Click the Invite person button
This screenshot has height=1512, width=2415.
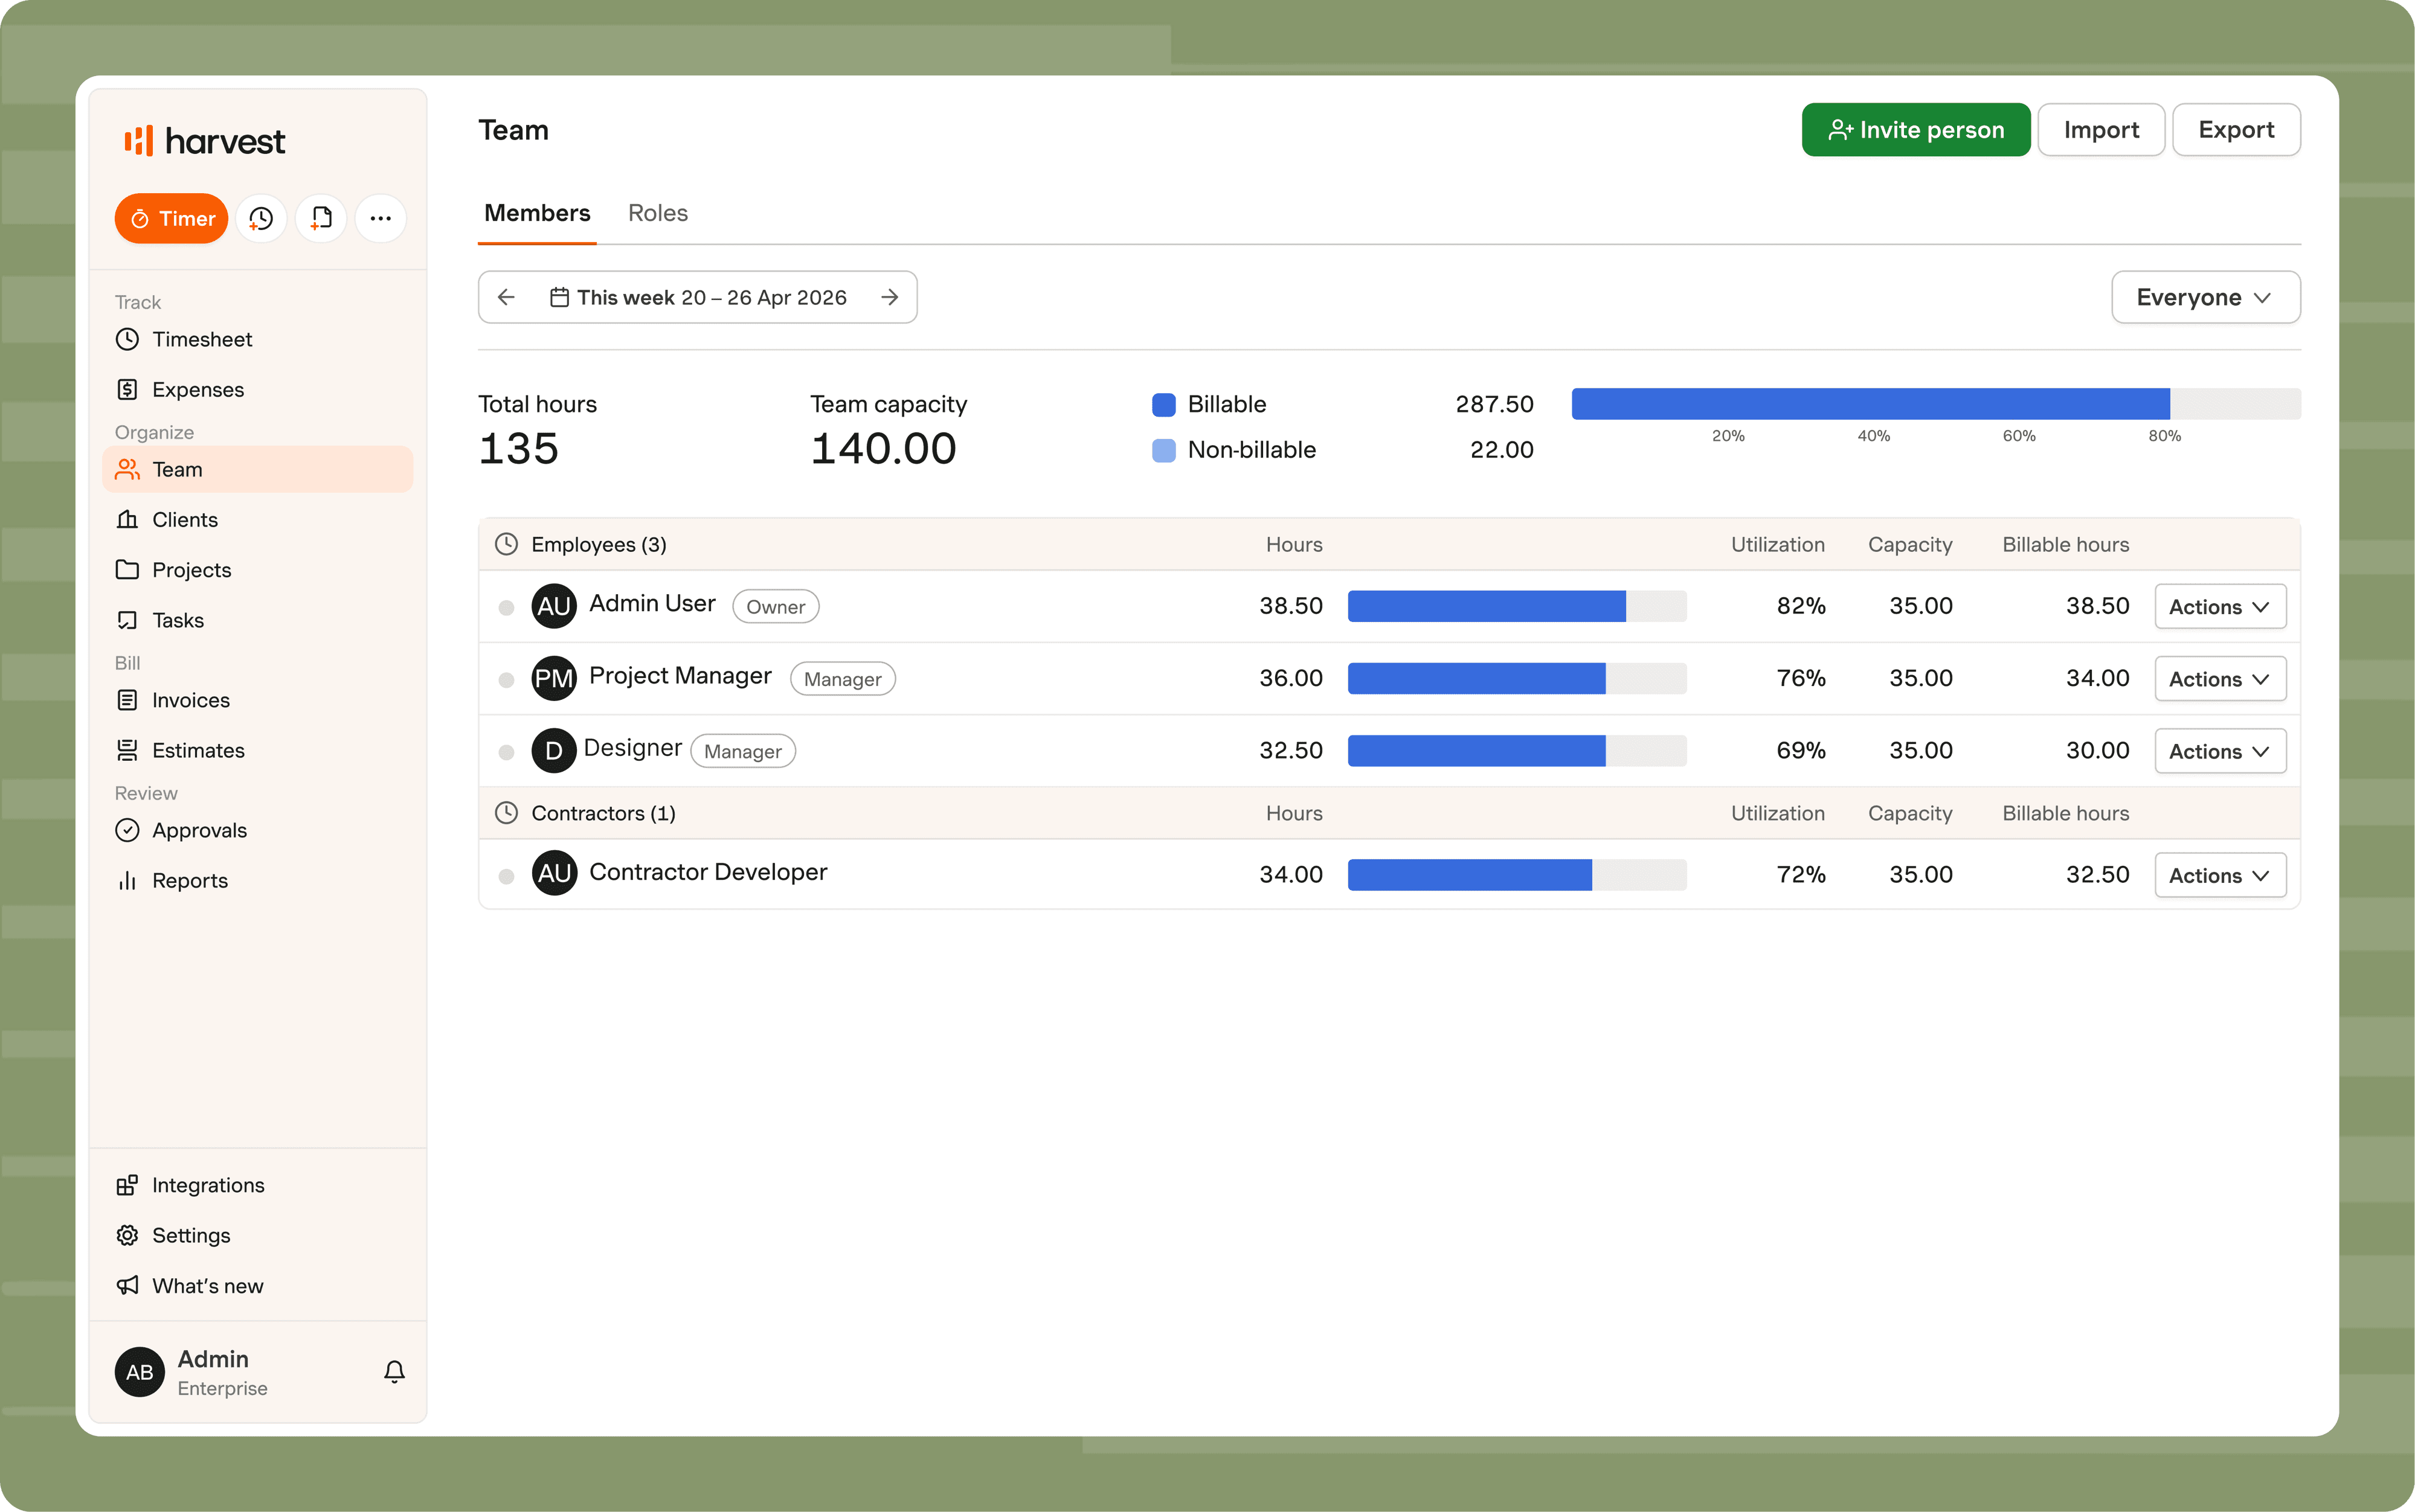tap(1916, 130)
